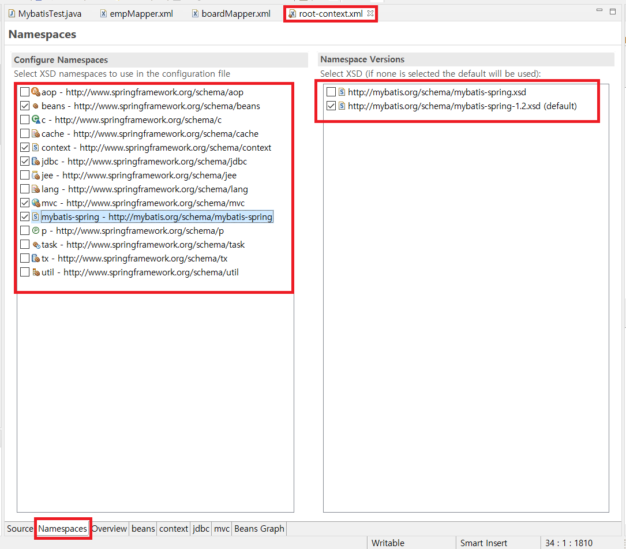Screen dimensions: 626x549
Task: Close the root-context.xml editor tab
Action: 370,13
